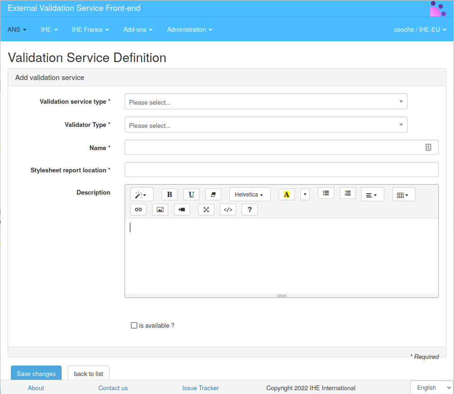This screenshot has height=394, width=454.
Task: Toggle bold formatting in the description editor
Action: pyautogui.click(x=169, y=194)
